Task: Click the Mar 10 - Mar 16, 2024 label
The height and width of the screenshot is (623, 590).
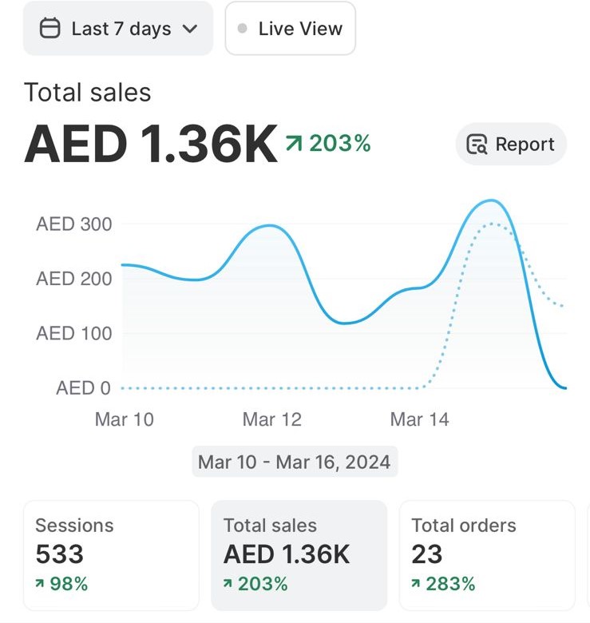Action: [295, 462]
